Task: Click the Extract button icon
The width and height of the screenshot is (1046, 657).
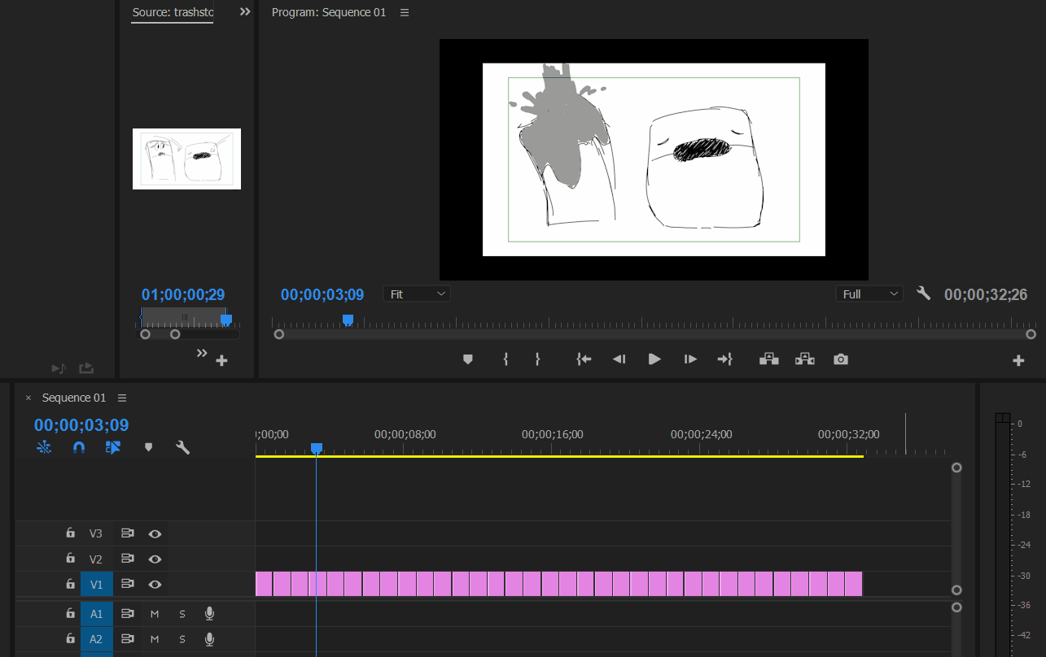Action: click(x=805, y=359)
